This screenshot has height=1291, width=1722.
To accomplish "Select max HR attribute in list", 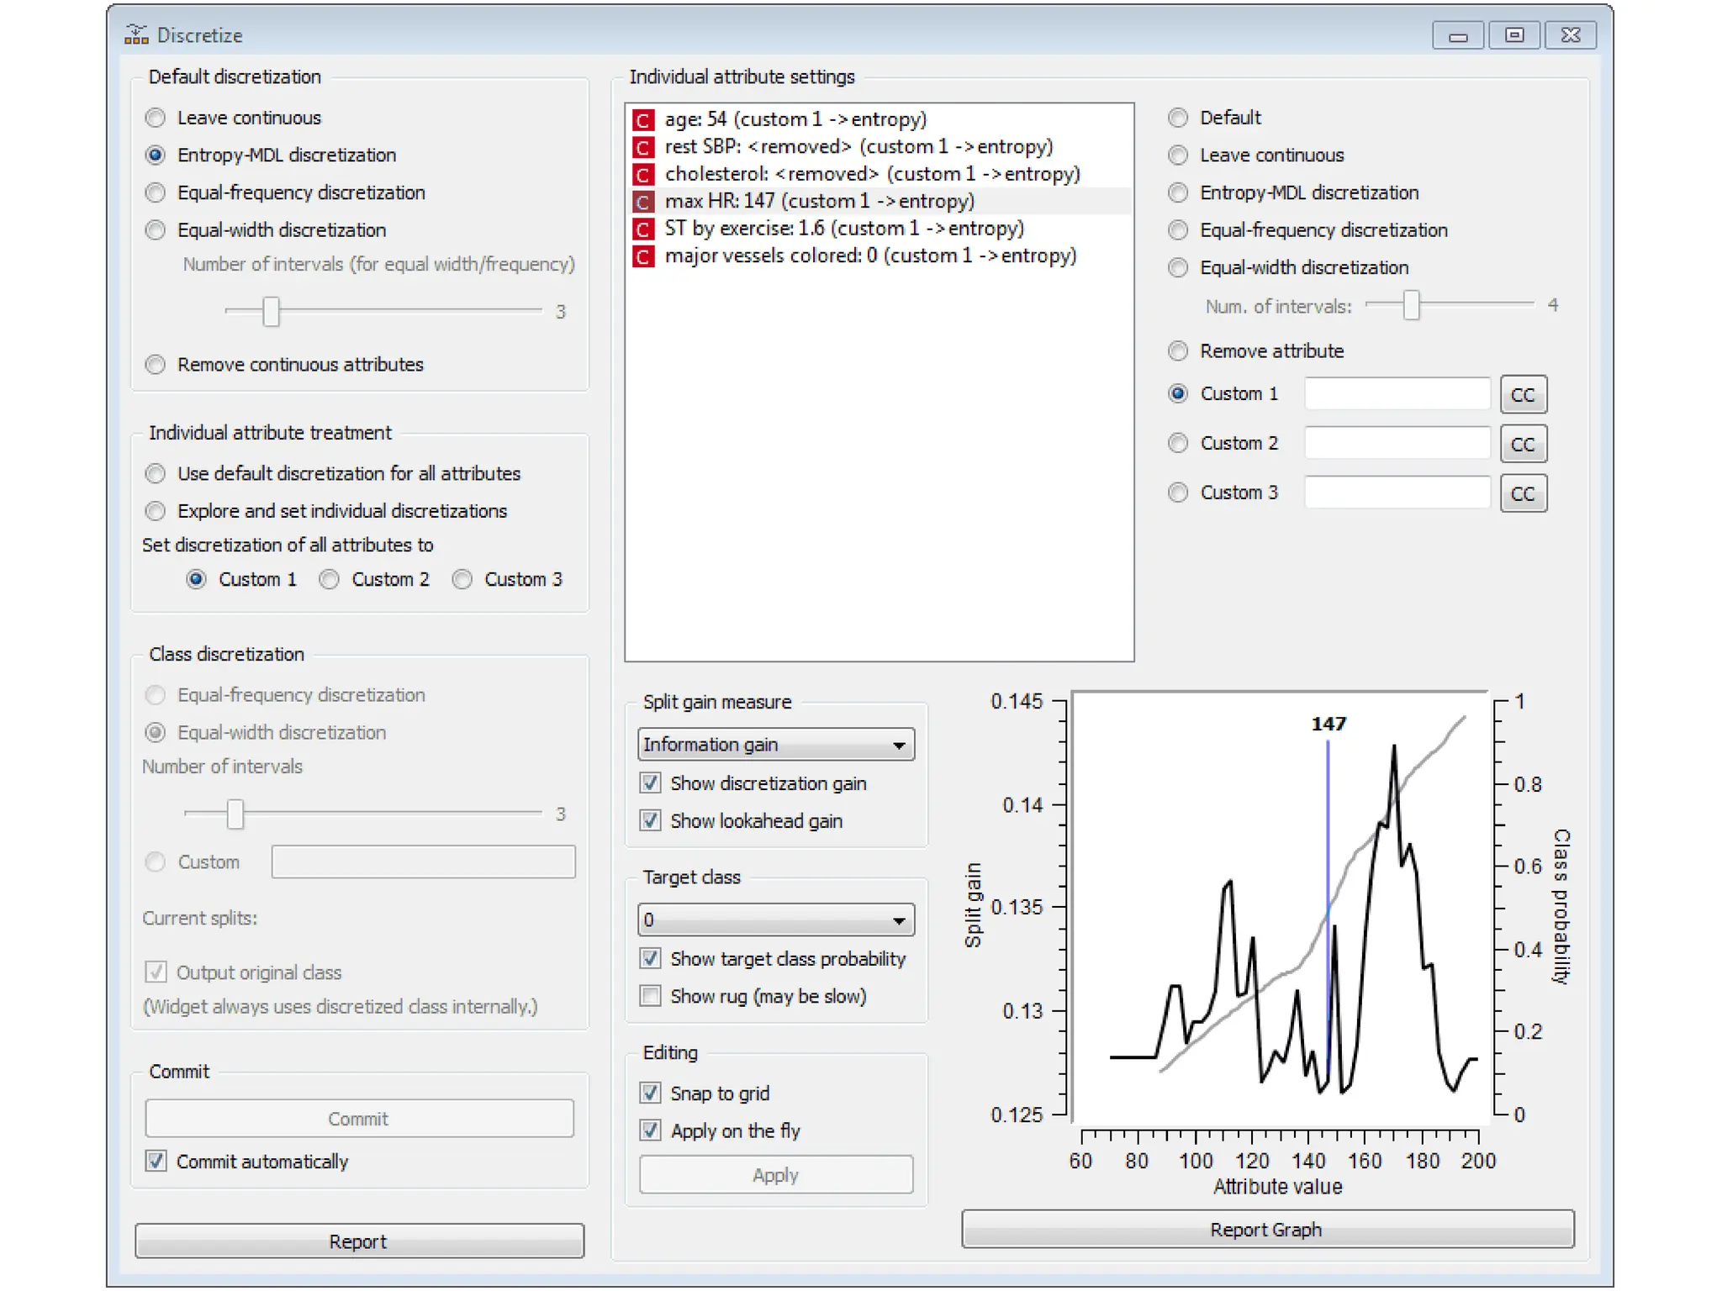I will [x=819, y=202].
